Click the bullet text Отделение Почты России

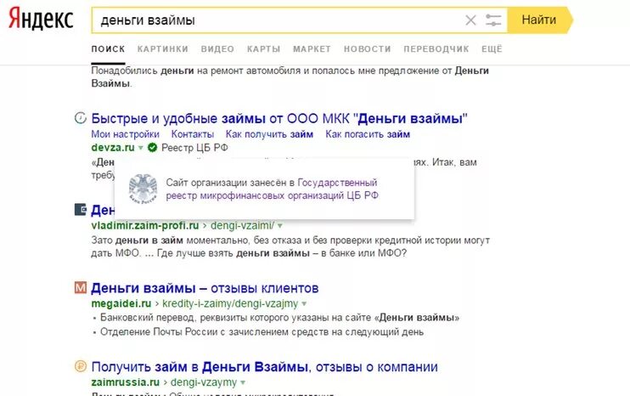[x=262, y=332]
